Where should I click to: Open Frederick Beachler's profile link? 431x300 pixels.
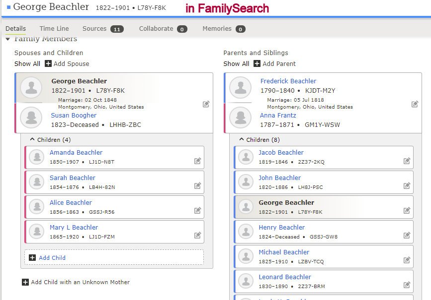pyautogui.click(x=288, y=81)
